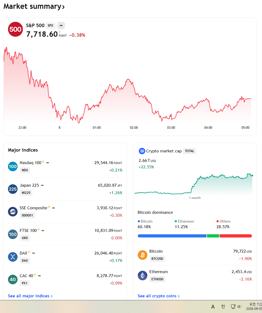
Task: Open the volume speaker tray icon
Action: click(x=239, y=306)
